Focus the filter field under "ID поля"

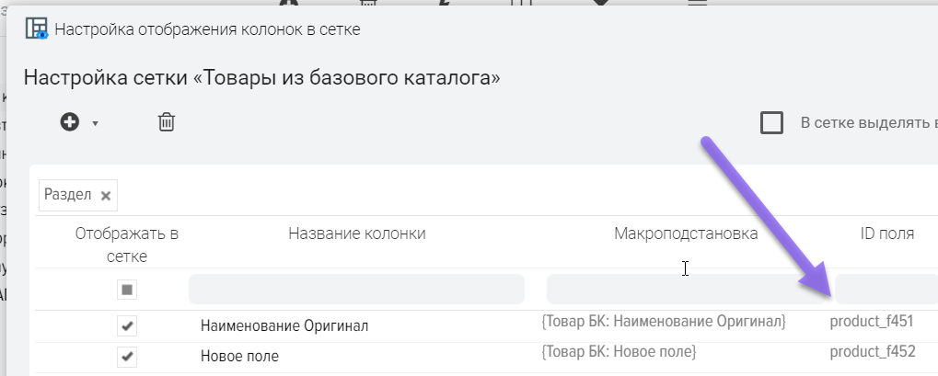click(x=886, y=290)
